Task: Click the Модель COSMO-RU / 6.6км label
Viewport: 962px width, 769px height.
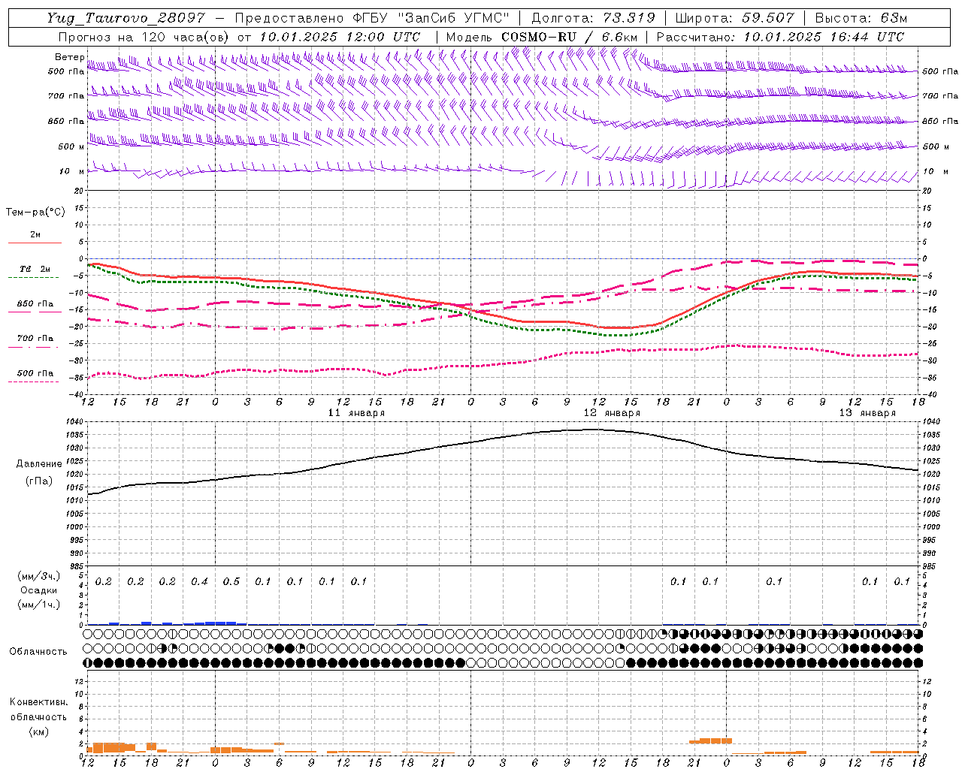Action: click(543, 37)
